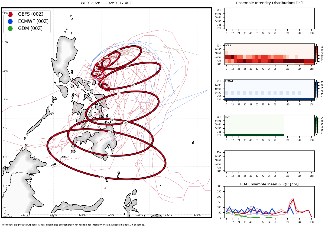Viewport: 325px width, 227px height.
Task: Click the 96+ y-label in GEFS panel
Action: (x=219, y=46)
